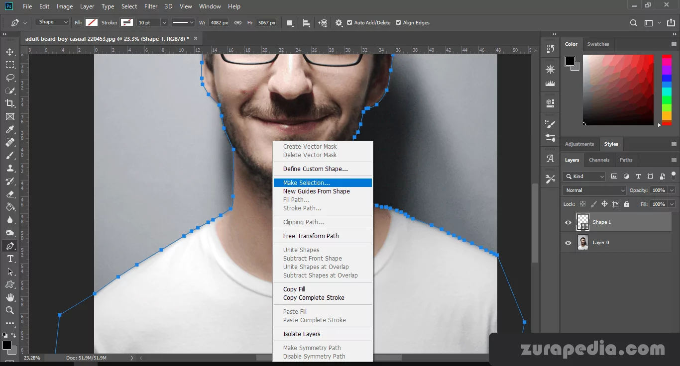The image size is (680, 366).
Task: Select the Eyedropper tool
Action: pos(10,129)
